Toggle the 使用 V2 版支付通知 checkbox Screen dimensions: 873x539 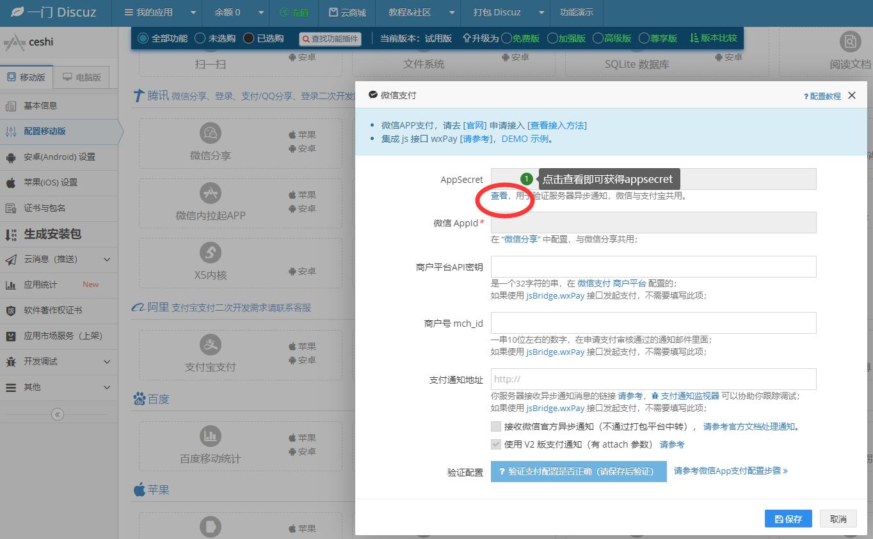[x=496, y=444]
